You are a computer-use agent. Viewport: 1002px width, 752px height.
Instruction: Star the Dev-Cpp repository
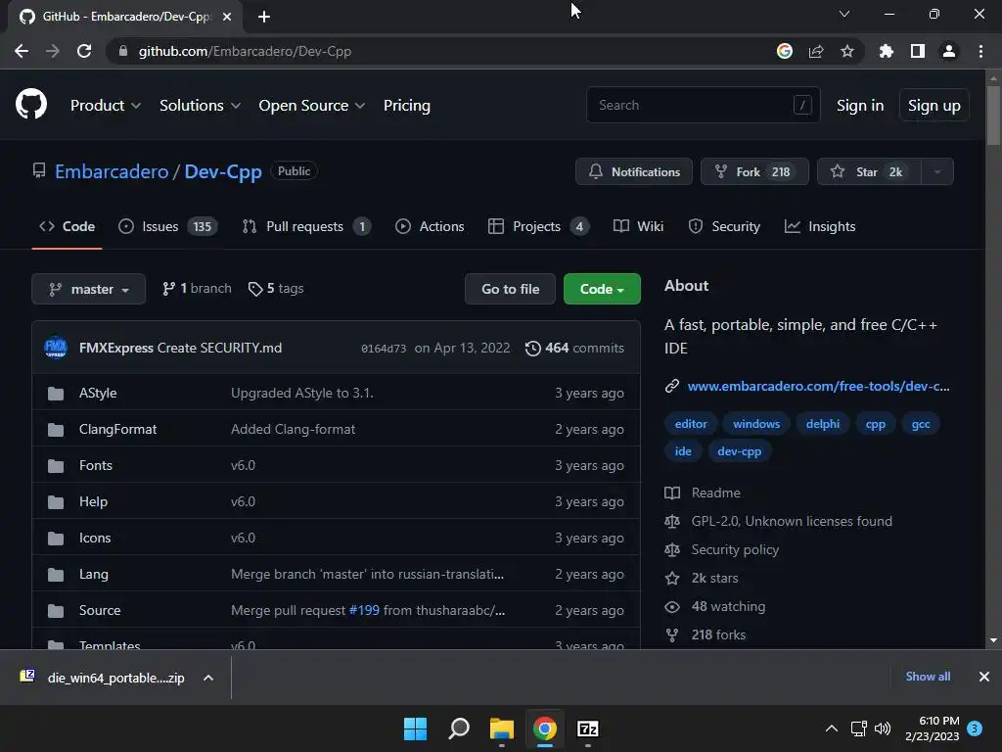tap(869, 171)
